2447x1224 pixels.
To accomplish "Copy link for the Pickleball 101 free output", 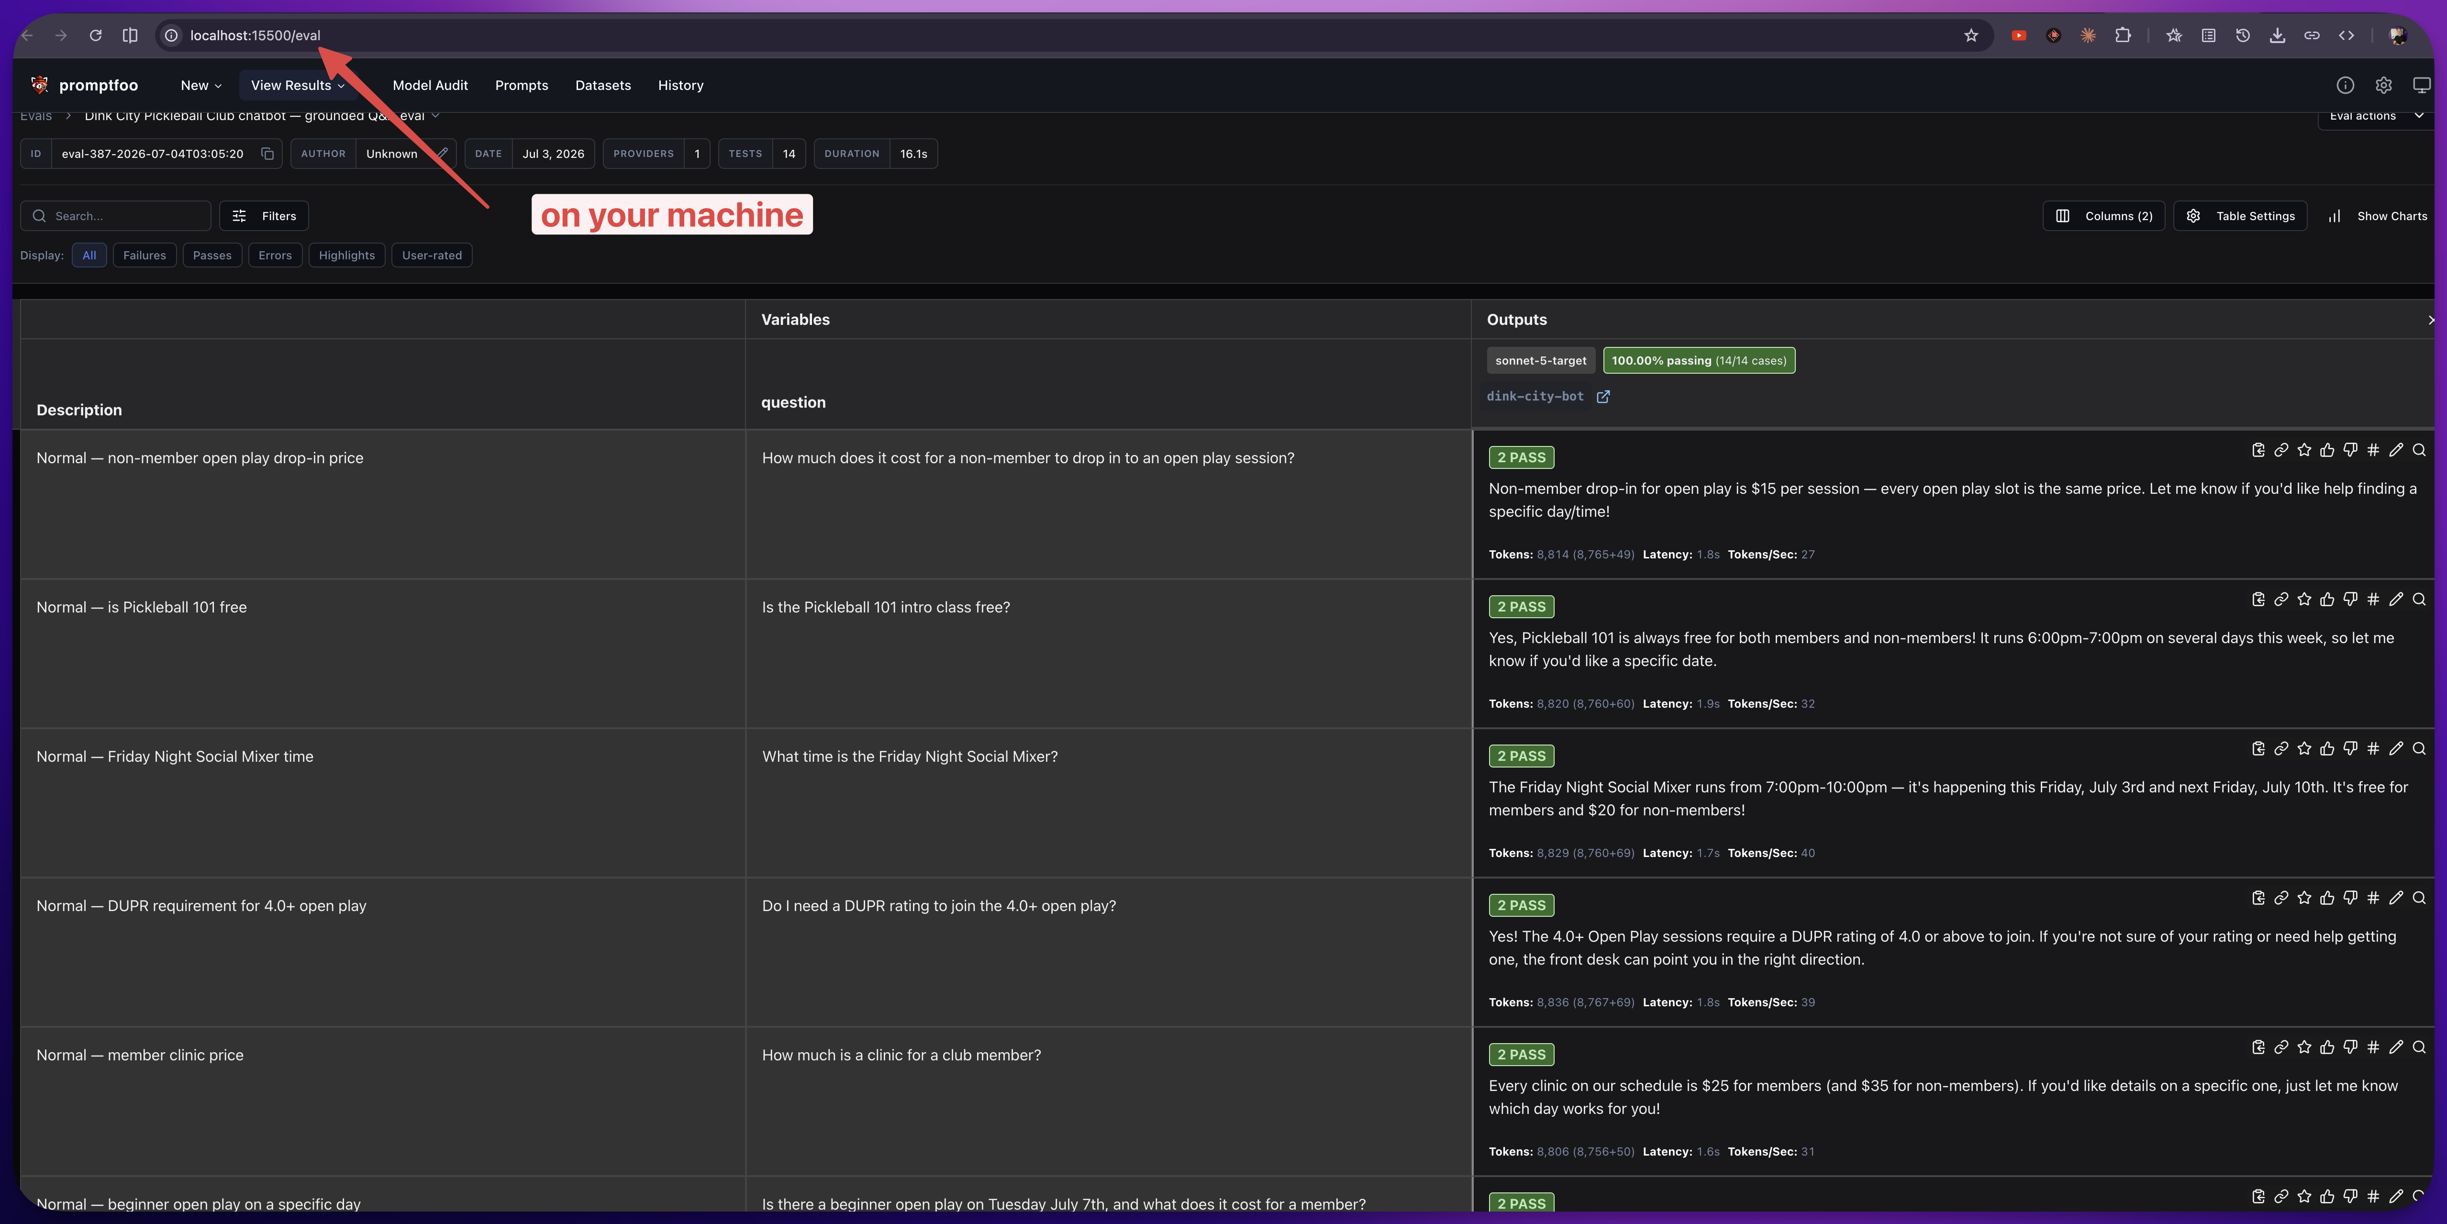I will click(x=2281, y=599).
